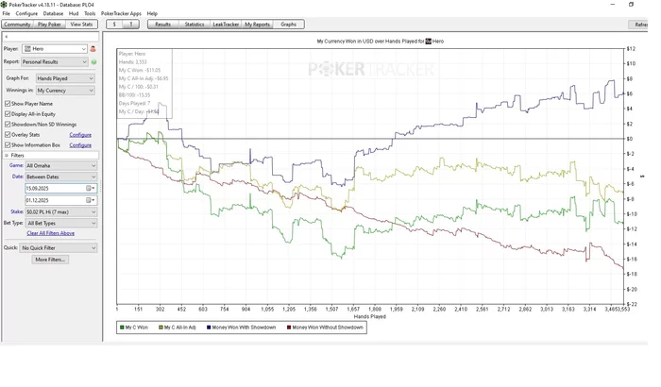
Task: Click Configure link beside Overlay Stats
Action: (80, 135)
